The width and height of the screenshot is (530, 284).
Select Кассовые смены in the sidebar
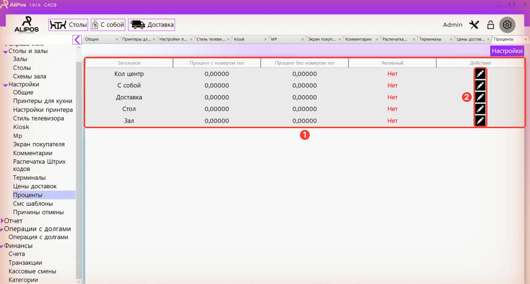32,271
